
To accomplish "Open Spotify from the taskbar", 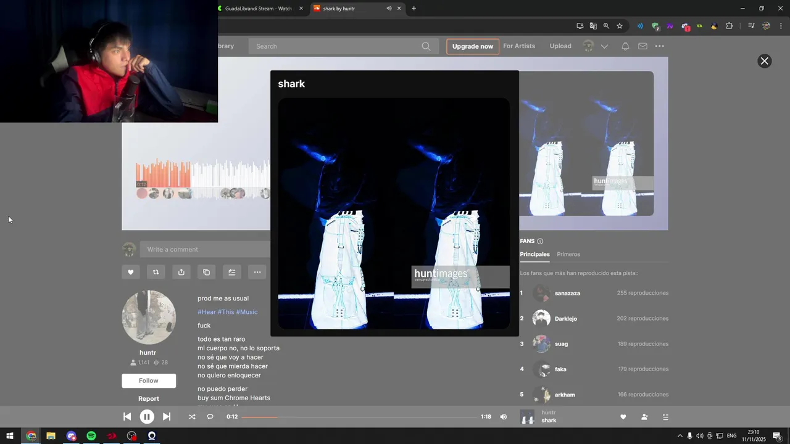I will click(x=91, y=436).
